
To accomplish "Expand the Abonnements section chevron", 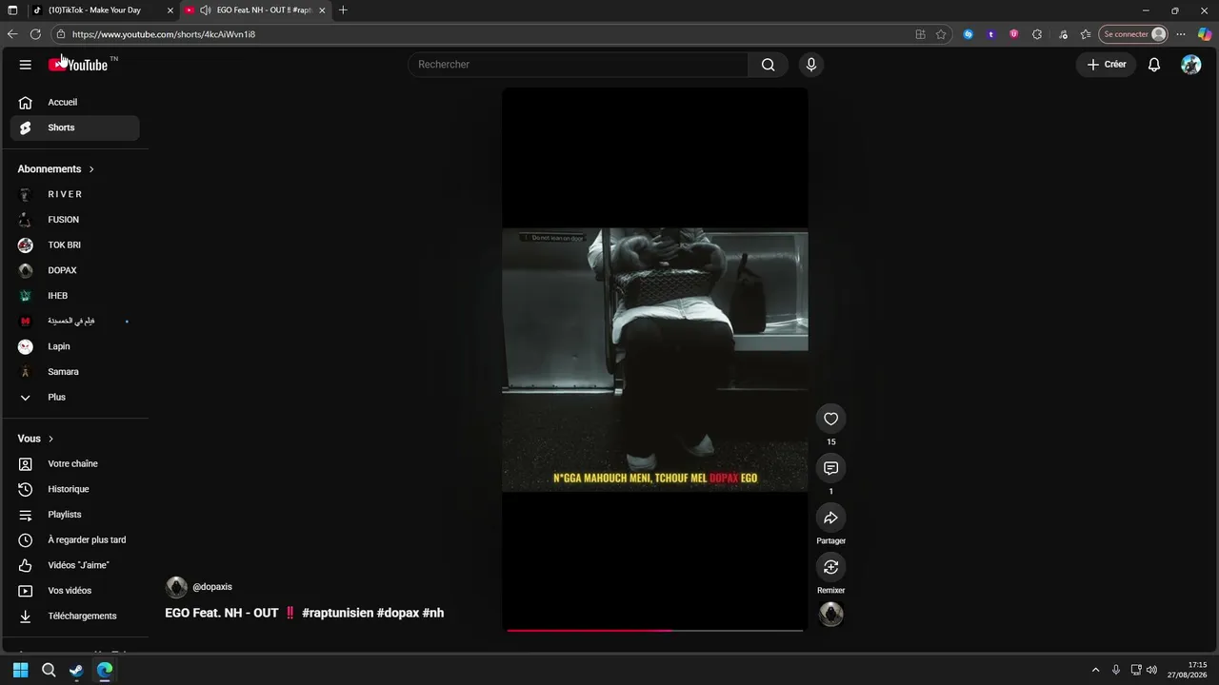I will point(91,169).
